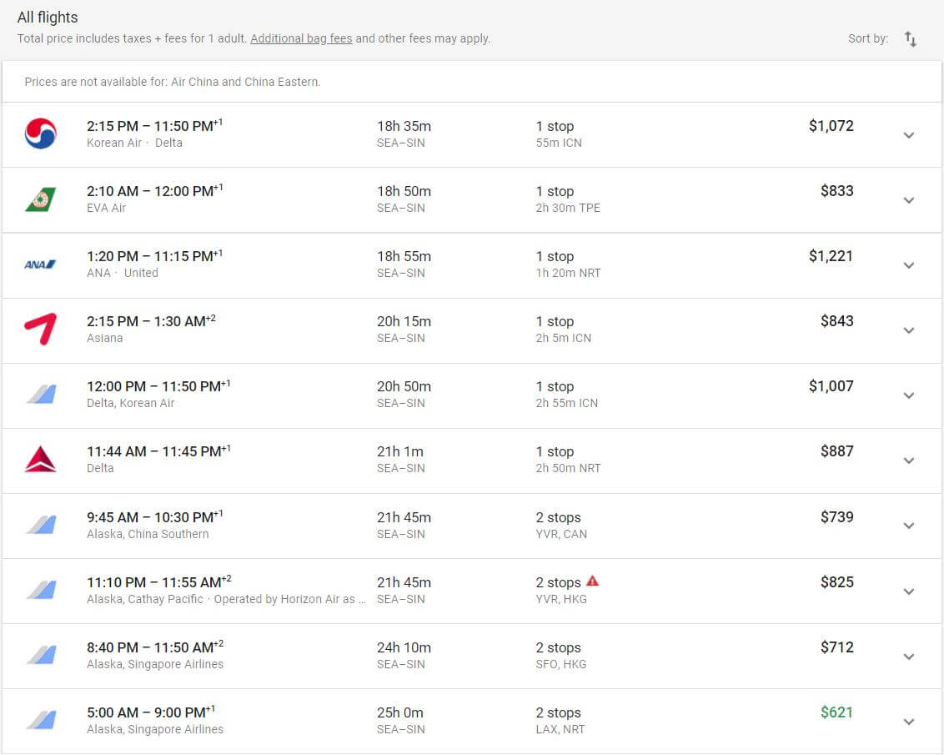Image resolution: width=944 pixels, height=755 pixels.
Task: Click the airline icon on Alaska, Cathay Pacific flight
Action: click(x=42, y=590)
